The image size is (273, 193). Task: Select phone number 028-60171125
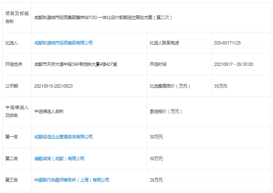pos(227,43)
